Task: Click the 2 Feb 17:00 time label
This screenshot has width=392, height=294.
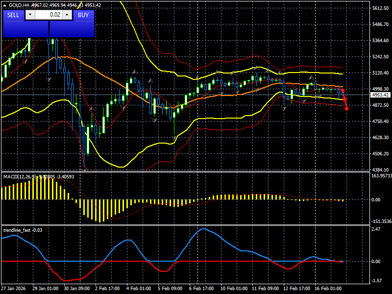Action: coord(107,289)
